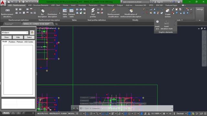Click the workspace switching gear icon in status bar
Viewport: 207px width, 116px height.
click(164, 113)
